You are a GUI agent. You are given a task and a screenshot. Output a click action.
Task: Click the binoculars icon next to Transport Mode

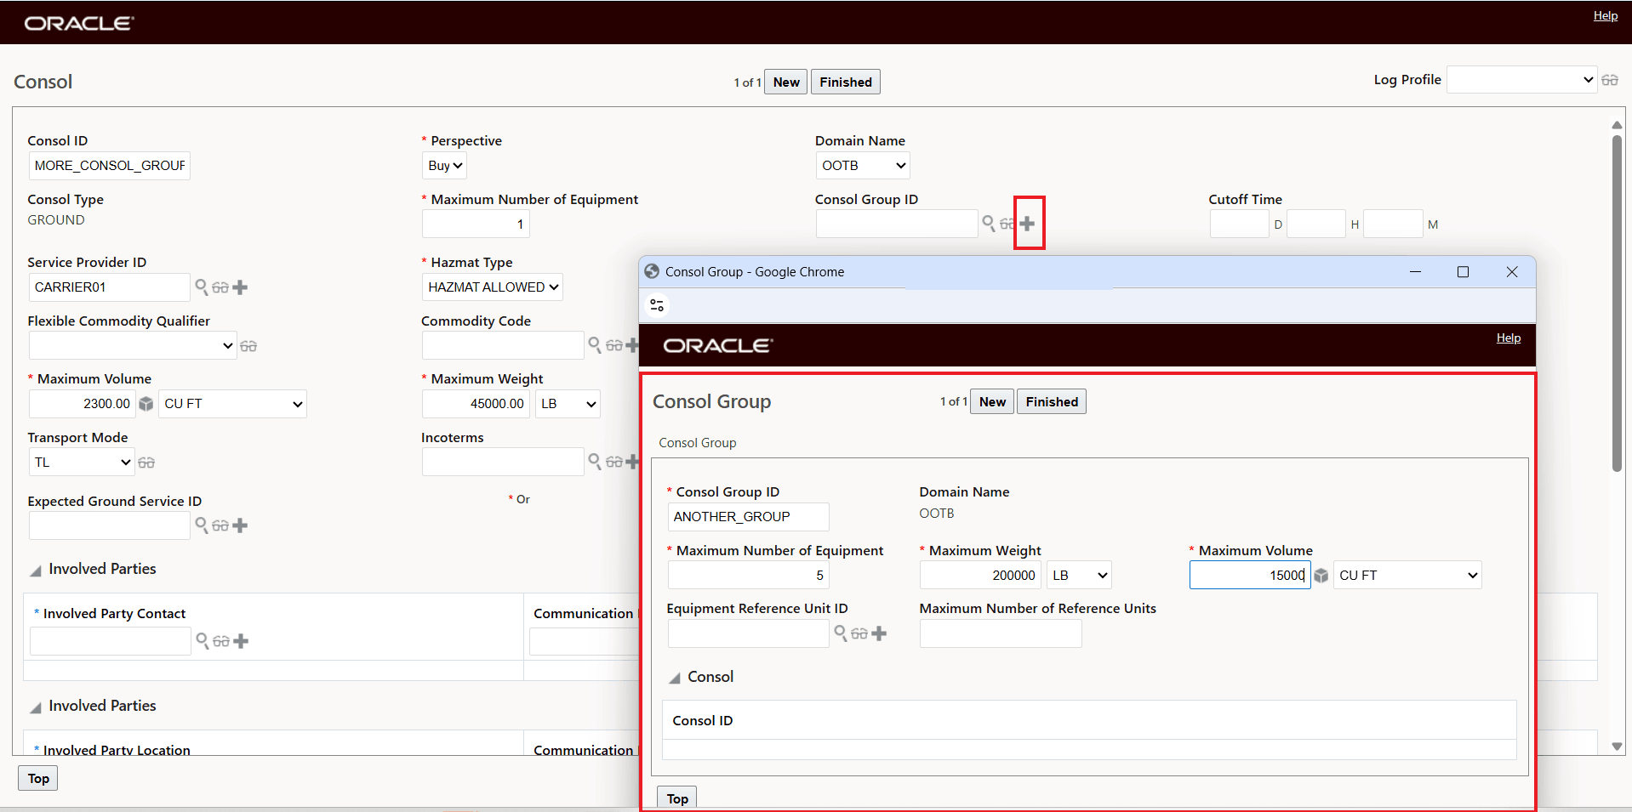[x=146, y=462]
